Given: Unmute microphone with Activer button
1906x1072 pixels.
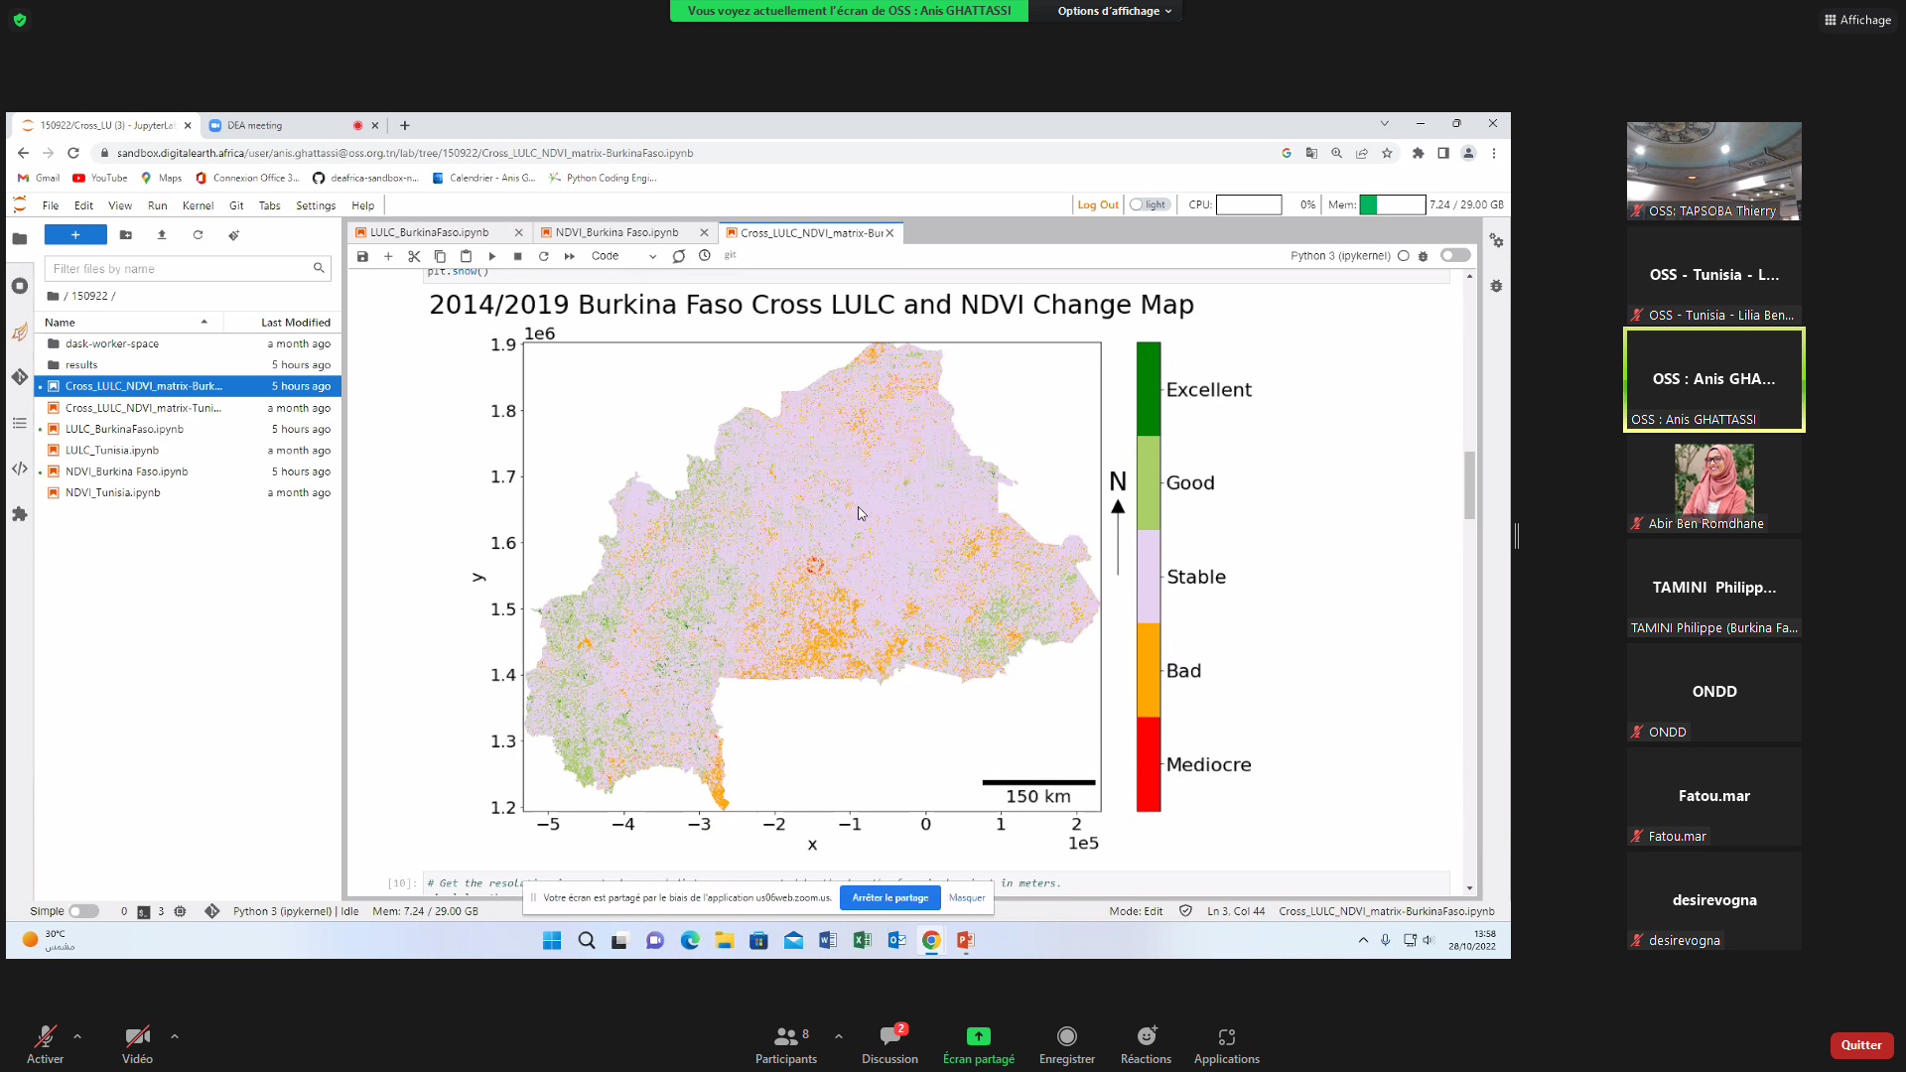Looking at the screenshot, I should coord(45,1045).
